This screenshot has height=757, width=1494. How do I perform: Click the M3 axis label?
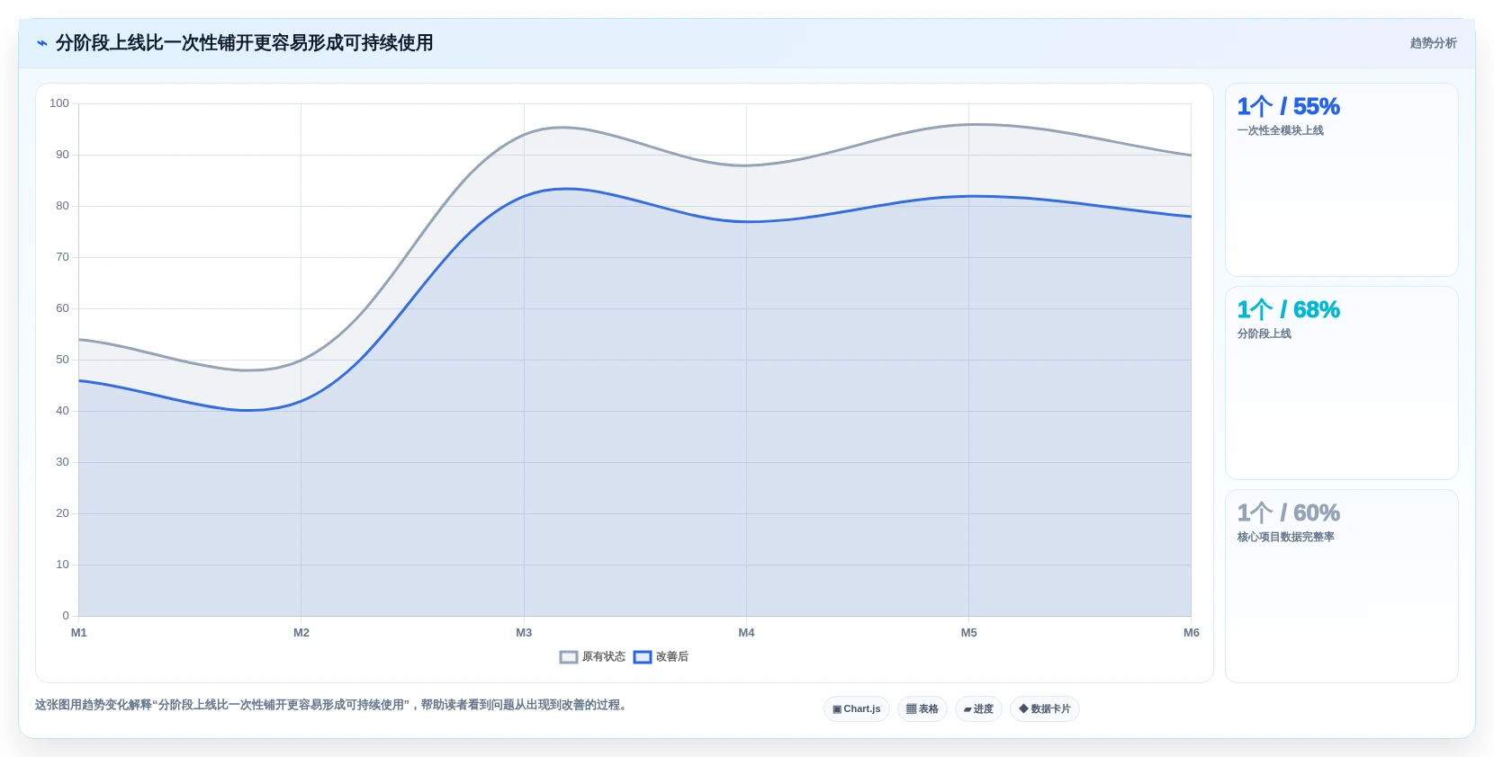click(524, 633)
